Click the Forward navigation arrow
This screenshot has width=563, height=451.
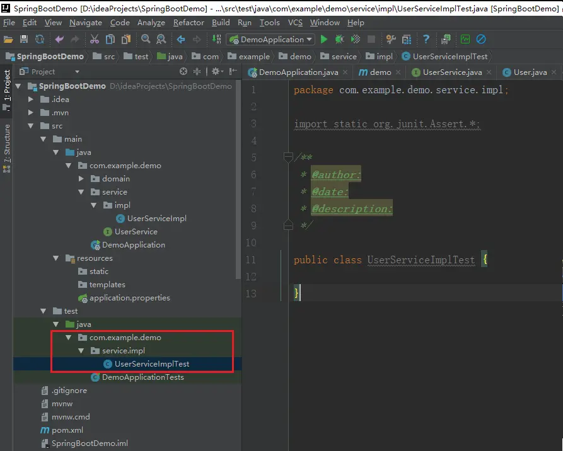pyautogui.click(x=197, y=39)
